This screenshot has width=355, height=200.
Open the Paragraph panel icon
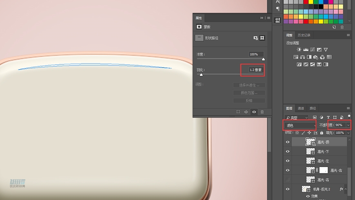tap(277, 9)
